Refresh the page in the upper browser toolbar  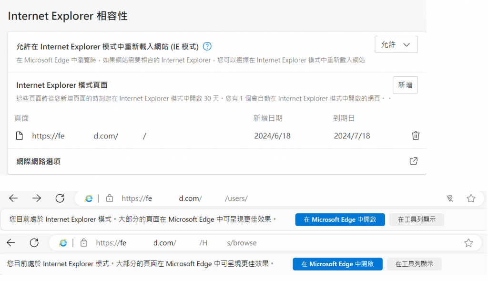(60, 198)
